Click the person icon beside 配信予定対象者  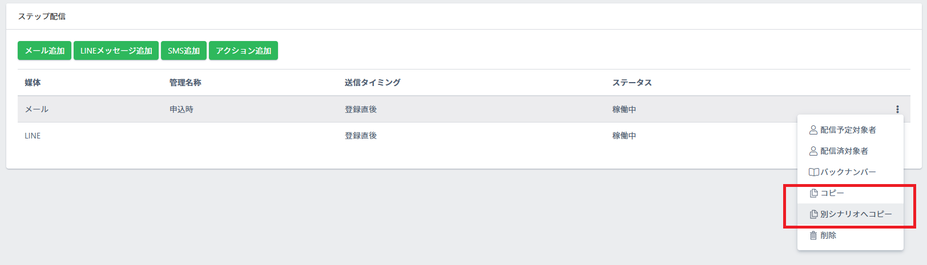click(813, 130)
